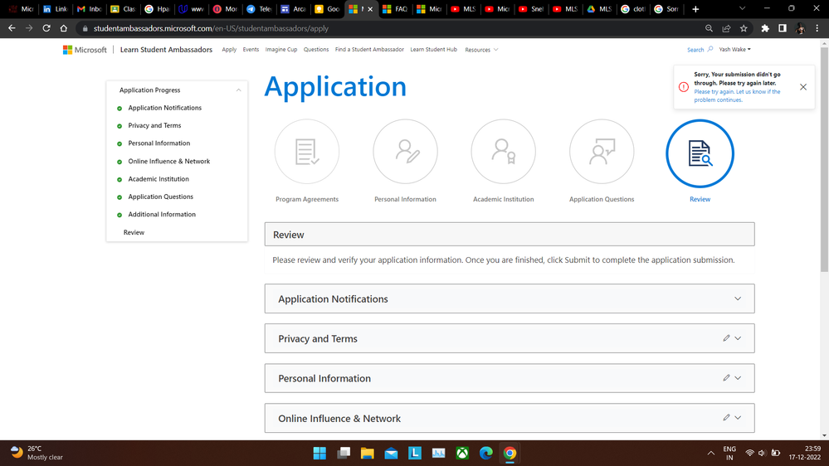Open a new browser tab
The image size is (829, 466).
tap(695, 9)
